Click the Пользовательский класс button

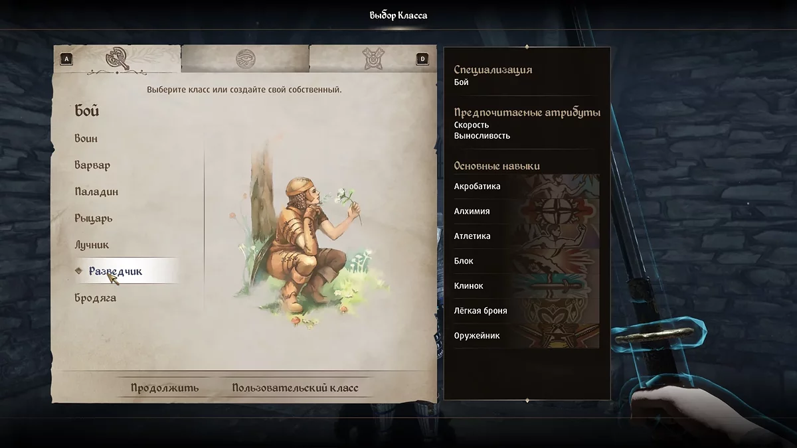(x=295, y=388)
